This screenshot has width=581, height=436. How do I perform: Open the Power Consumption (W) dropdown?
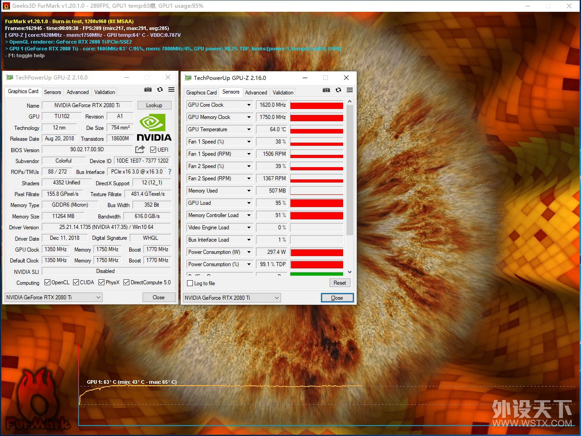click(x=249, y=252)
